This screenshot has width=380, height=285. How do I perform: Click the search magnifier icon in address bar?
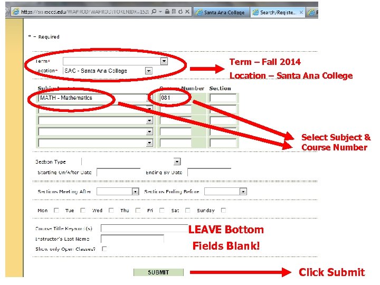pos(154,12)
